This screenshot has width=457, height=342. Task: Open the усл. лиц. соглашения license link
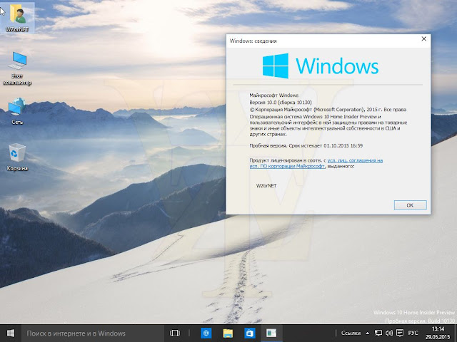click(x=316, y=163)
